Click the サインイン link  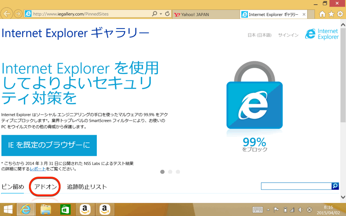point(288,35)
